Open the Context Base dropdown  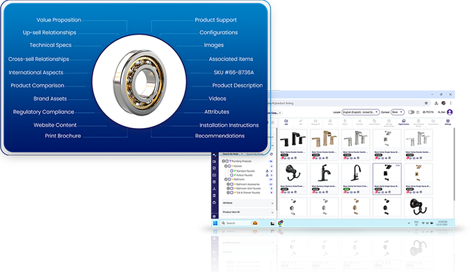(x=397, y=112)
